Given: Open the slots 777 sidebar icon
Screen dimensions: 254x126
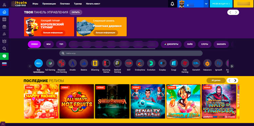Looking at the screenshot, I should coord(4,20).
